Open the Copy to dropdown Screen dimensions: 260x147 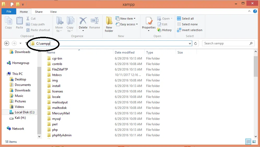pyautogui.click(x=70, y=24)
